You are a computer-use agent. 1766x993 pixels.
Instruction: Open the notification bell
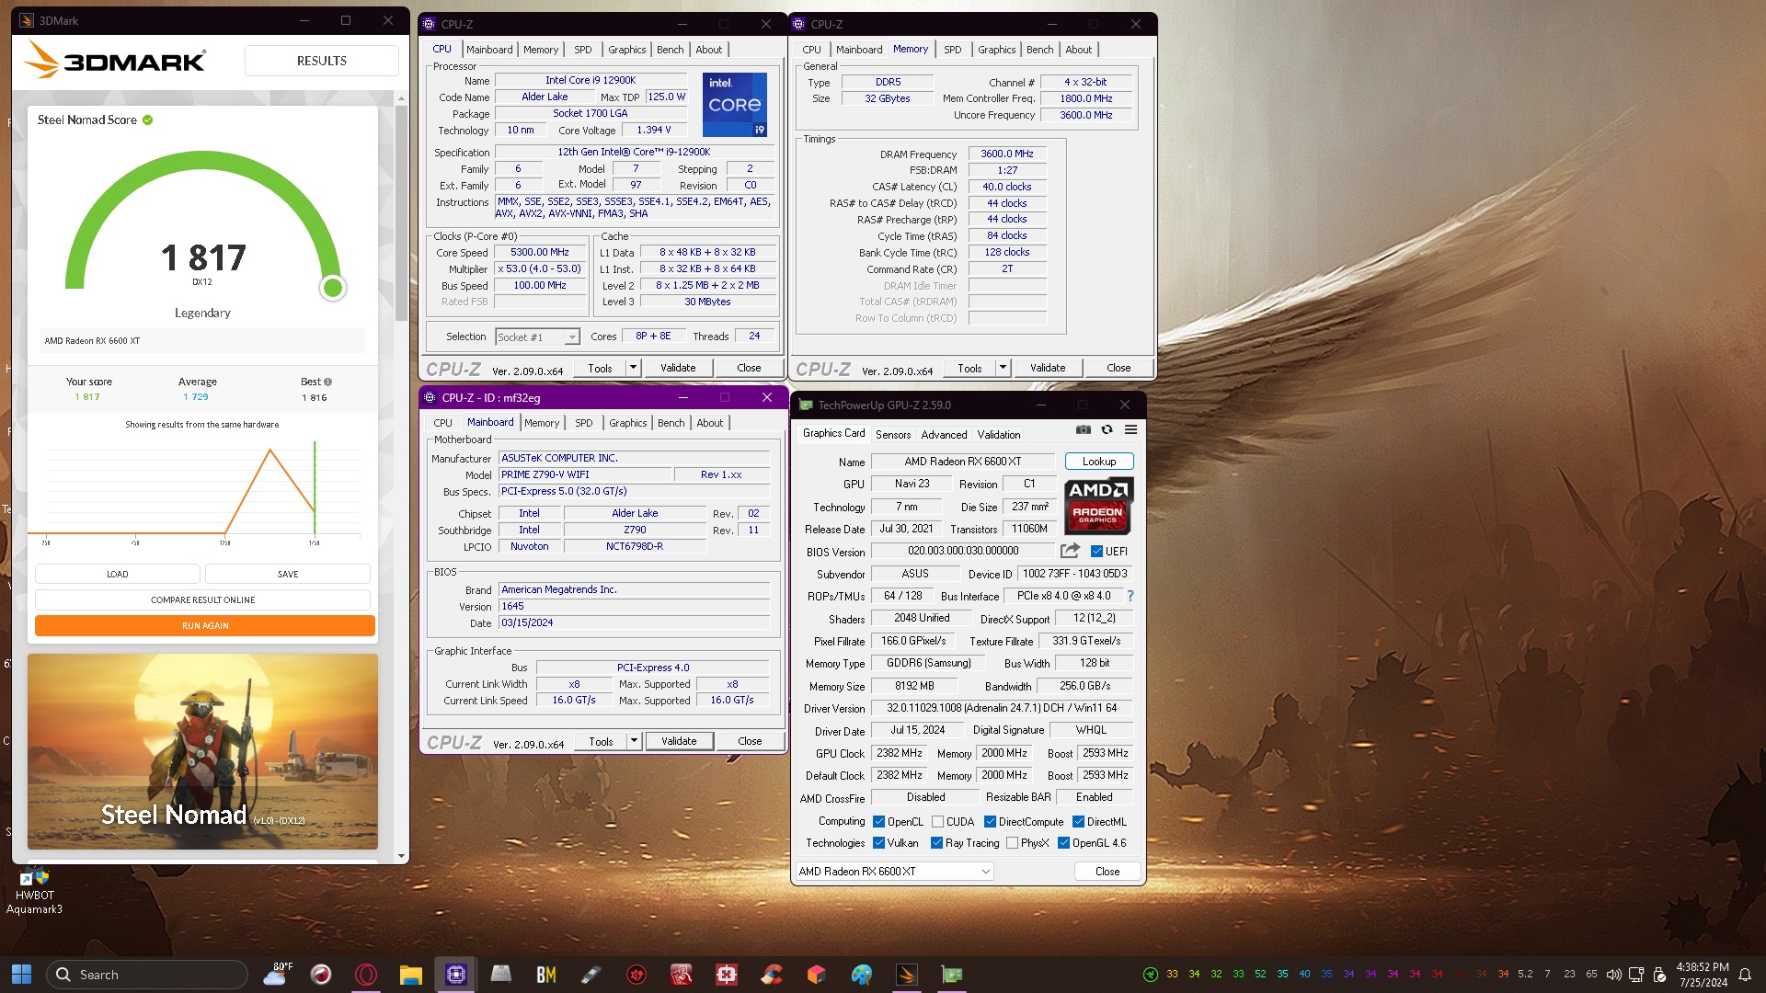click(1745, 975)
